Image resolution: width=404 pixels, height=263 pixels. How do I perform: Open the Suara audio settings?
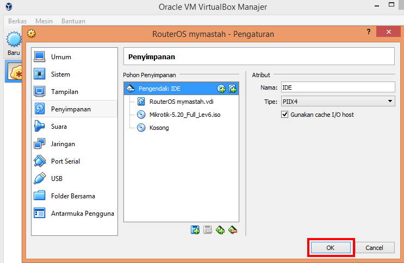[74, 127]
